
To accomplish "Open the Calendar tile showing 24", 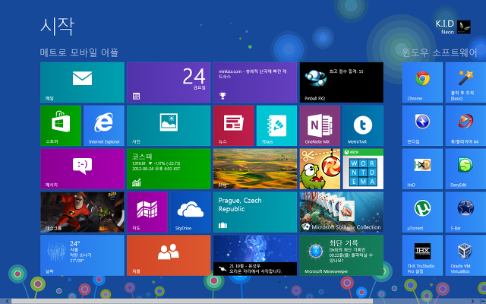I will coord(169,82).
